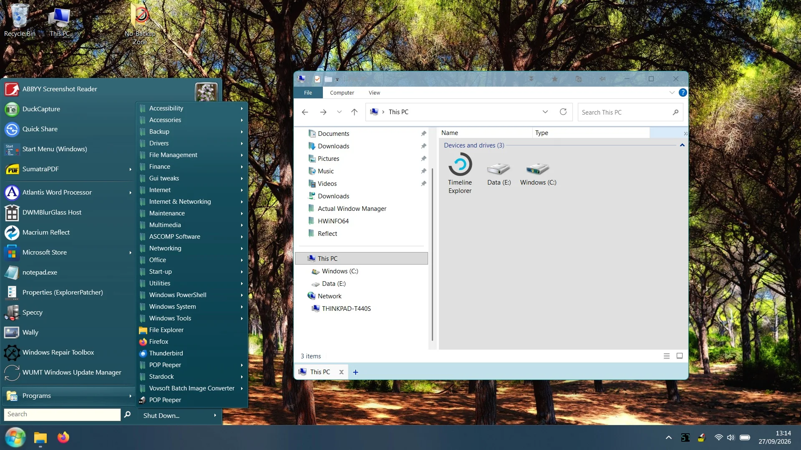This screenshot has height=450, width=801.
Task: Open the File menu tab
Action: [x=308, y=92]
